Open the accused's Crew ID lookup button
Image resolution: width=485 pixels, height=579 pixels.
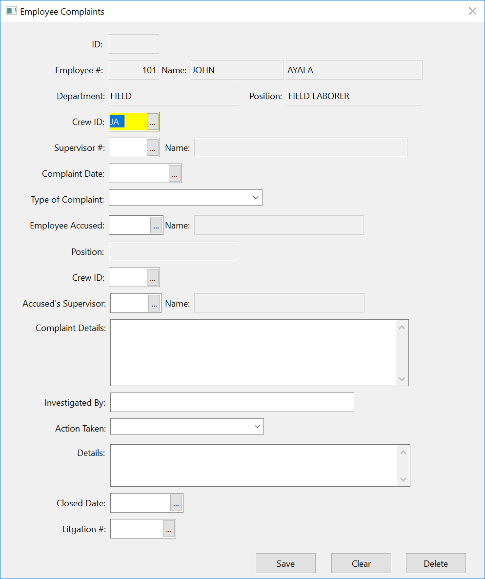(x=153, y=277)
